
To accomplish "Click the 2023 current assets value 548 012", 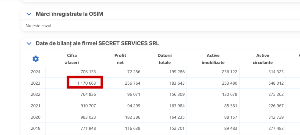I will 276,83.
